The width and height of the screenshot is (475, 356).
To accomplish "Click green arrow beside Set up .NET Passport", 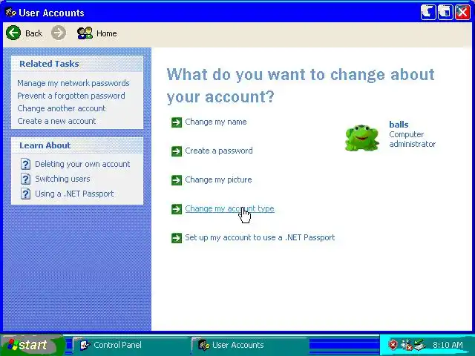I will 177,238.
